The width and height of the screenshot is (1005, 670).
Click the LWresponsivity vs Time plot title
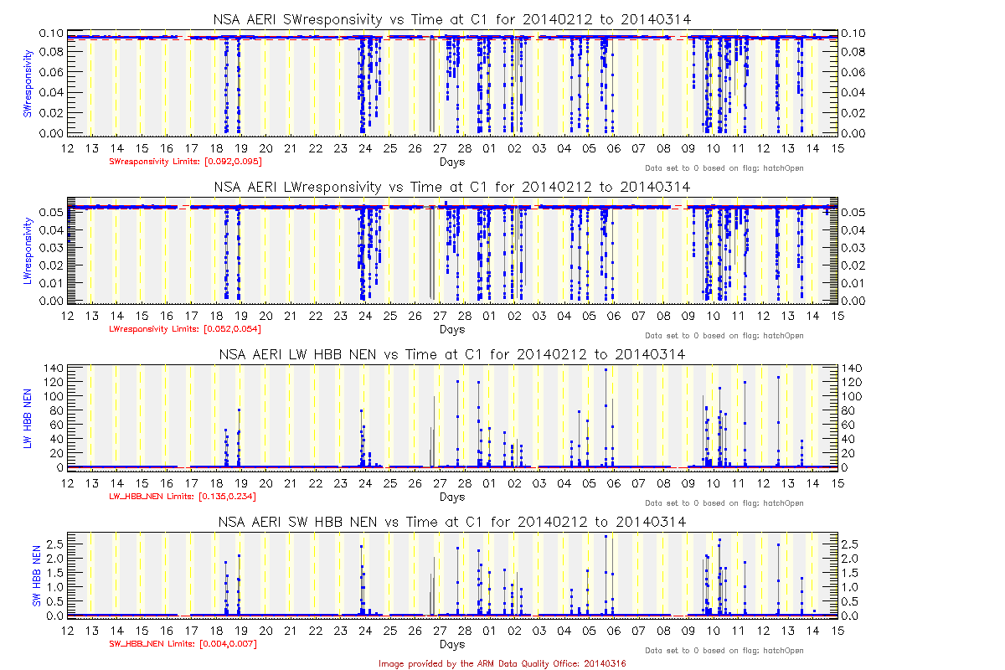click(452, 187)
